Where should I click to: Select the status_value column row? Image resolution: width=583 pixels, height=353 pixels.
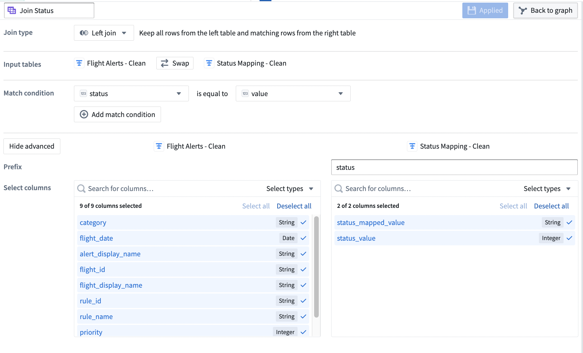coord(435,238)
